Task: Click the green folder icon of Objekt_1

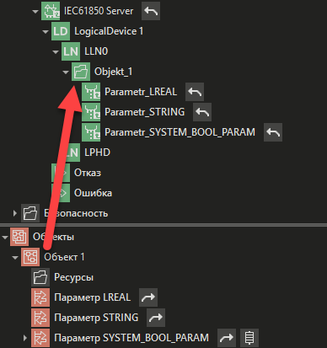Action: (x=81, y=72)
